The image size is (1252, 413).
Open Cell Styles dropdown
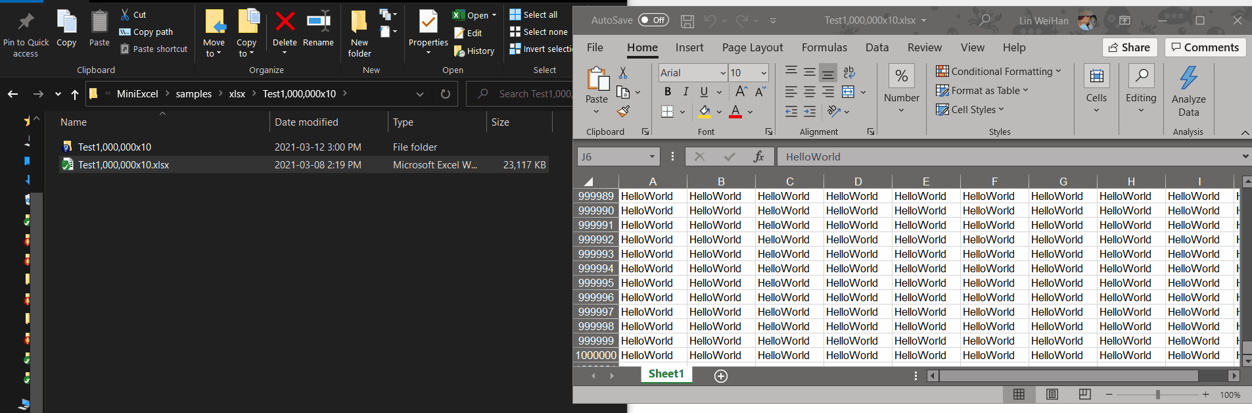click(x=970, y=109)
